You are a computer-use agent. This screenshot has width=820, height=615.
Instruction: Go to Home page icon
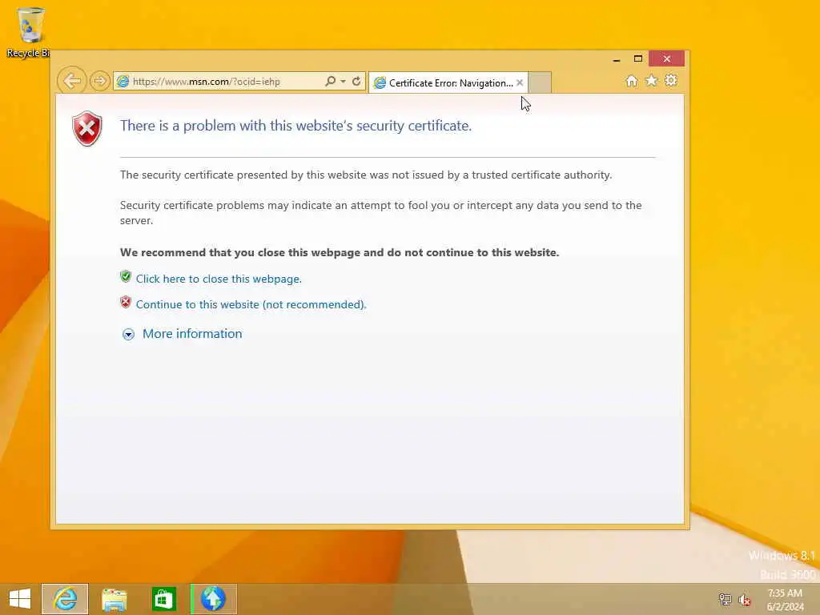(x=632, y=81)
